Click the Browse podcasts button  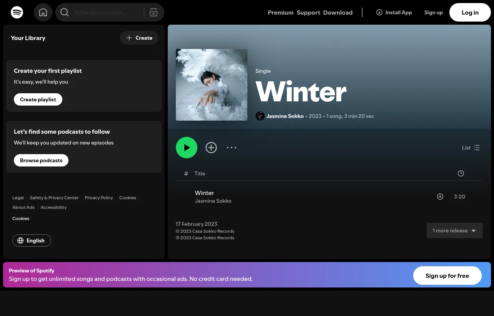[41, 160]
